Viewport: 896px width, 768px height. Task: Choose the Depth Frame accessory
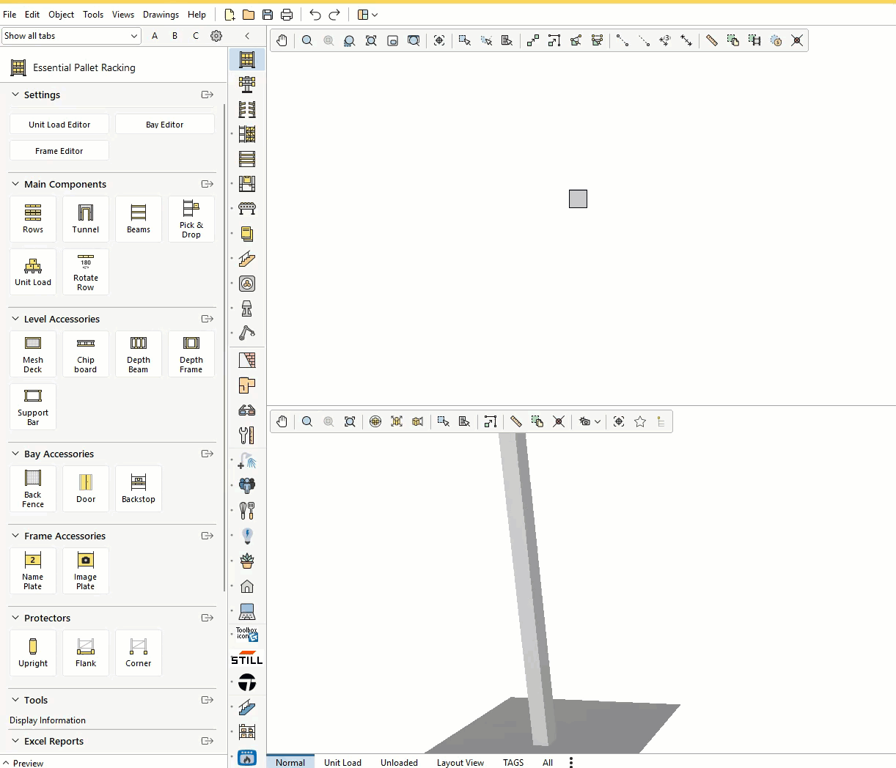[191, 354]
